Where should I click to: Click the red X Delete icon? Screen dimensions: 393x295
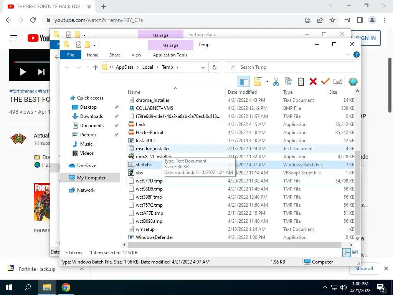313,81
